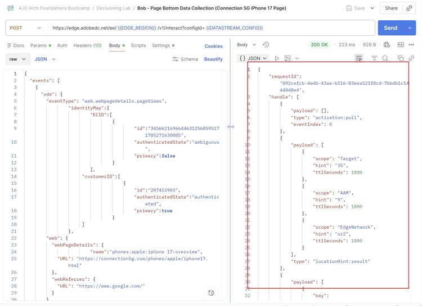Click the Save button label
Viewport: 422px width, 306px height.
[x=360, y=8]
